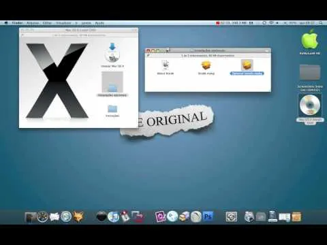The height and width of the screenshot is (245, 327).
Task: Select the Instruções folder
Action: pyautogui.click(x=112, y=111)
